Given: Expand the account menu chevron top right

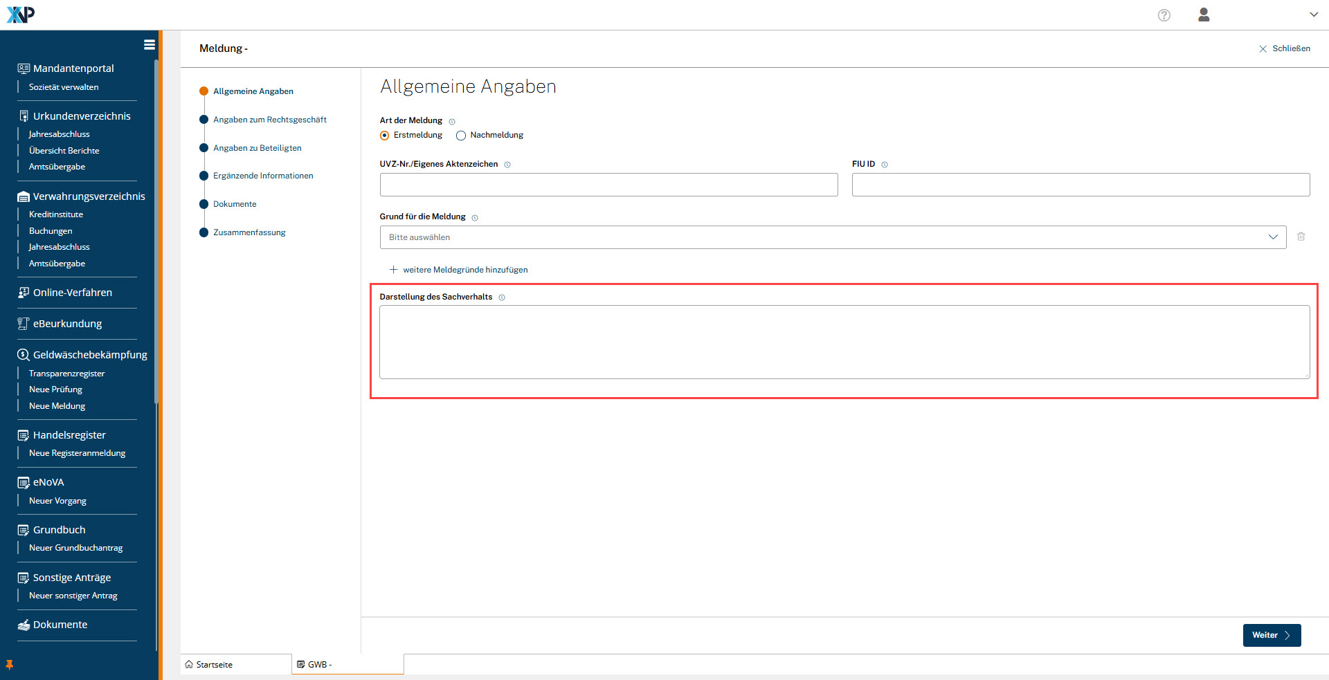Looking at the screenshot, I should [1313, 15].
